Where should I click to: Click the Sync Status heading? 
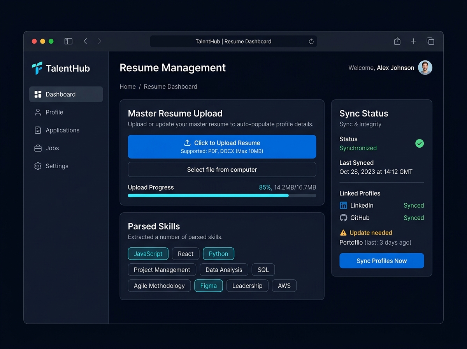point(364,113)
